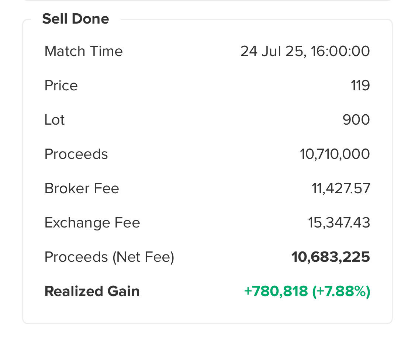This screenshot has width=415, height=337.
Task: Select the proceeds amount 10,710,000
Action: point(335,154)
